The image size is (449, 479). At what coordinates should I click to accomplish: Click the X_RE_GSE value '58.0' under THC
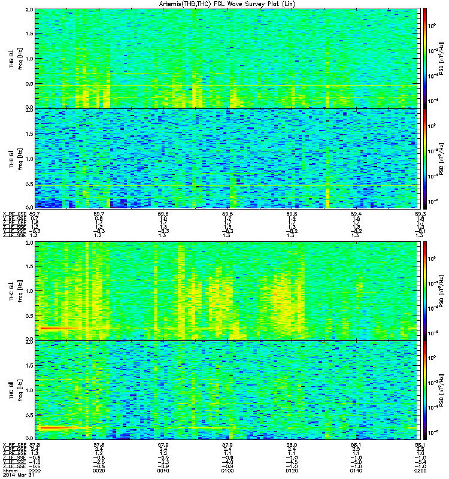[292, 445]
